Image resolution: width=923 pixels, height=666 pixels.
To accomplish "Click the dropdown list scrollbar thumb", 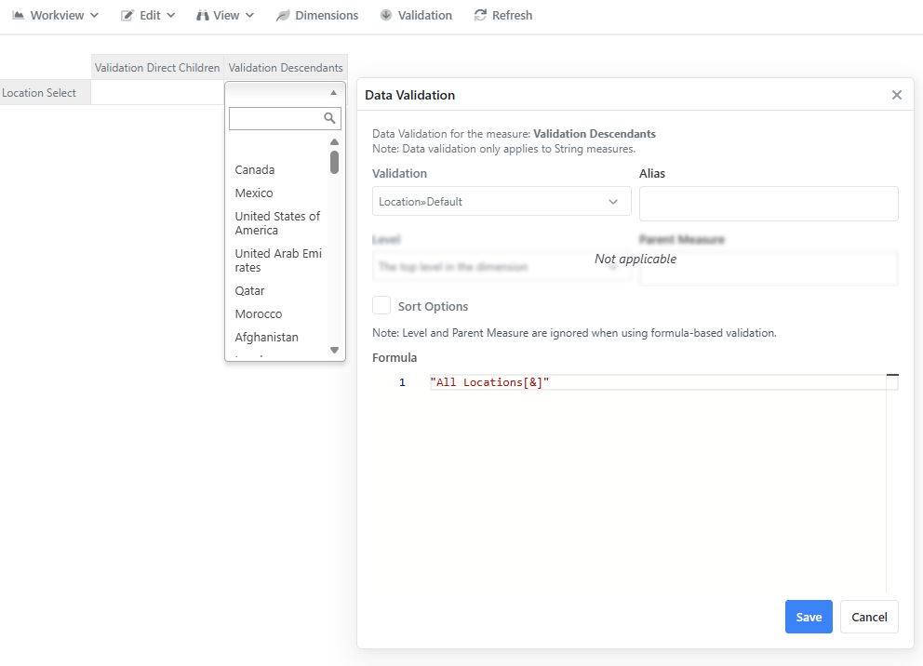I will click(334, 163).
